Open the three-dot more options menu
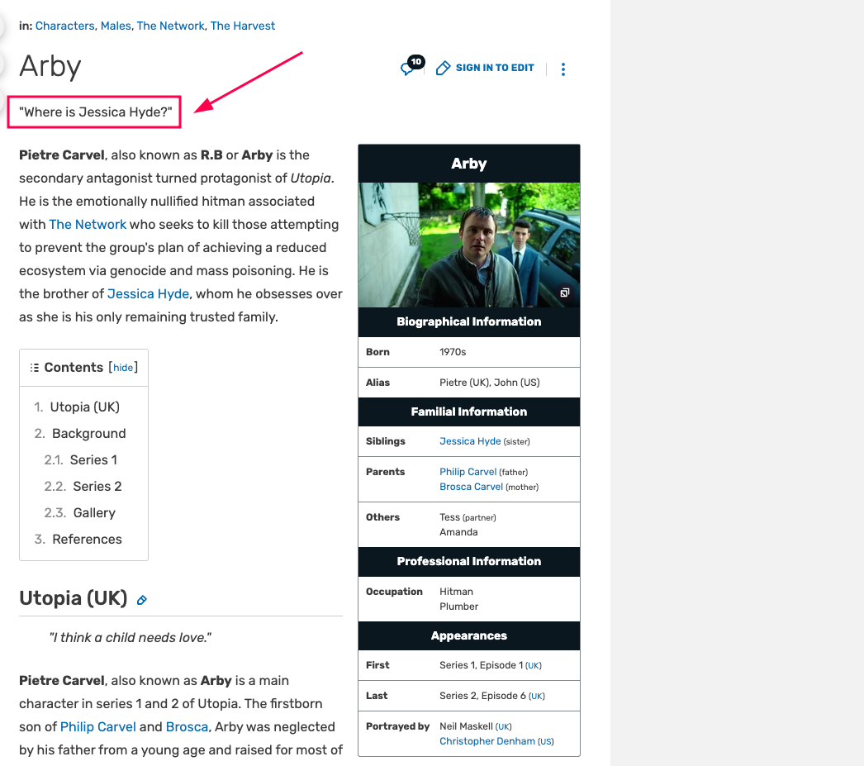Viewport: 864px width, 766px height. pos(563,69)
